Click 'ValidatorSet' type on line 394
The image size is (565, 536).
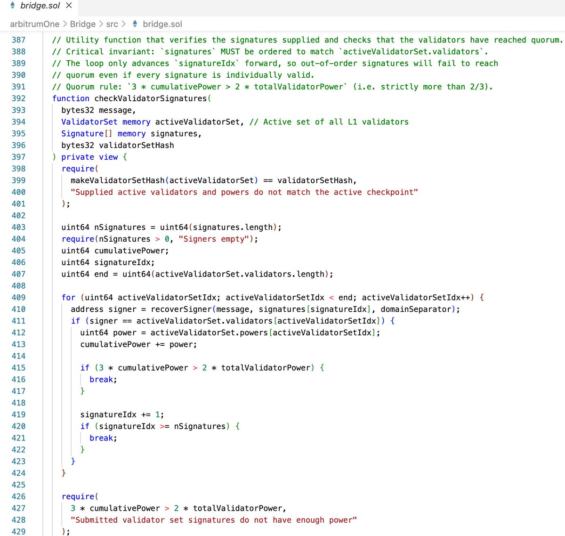click(89, 122)
